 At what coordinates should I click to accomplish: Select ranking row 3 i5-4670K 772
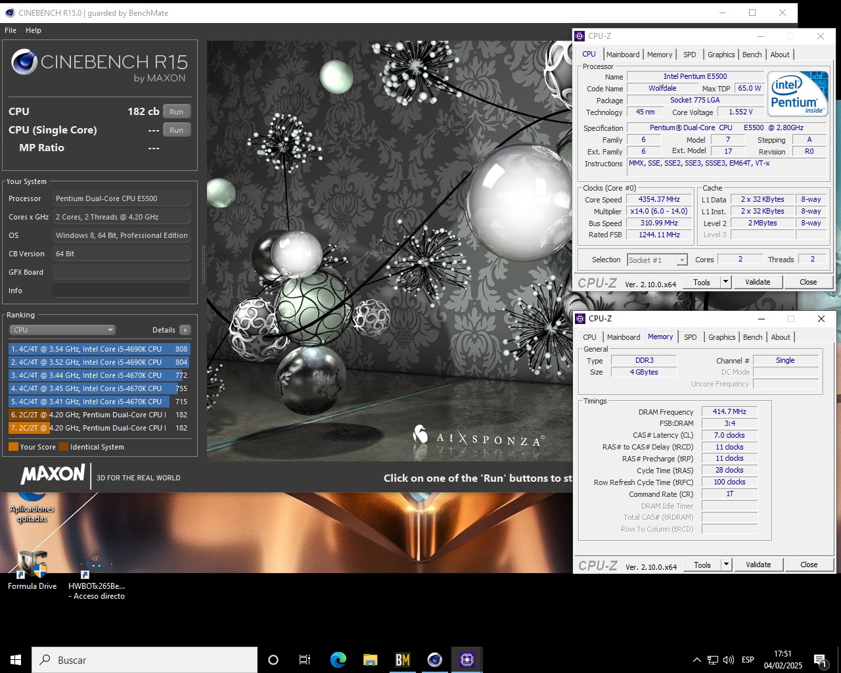99,375
